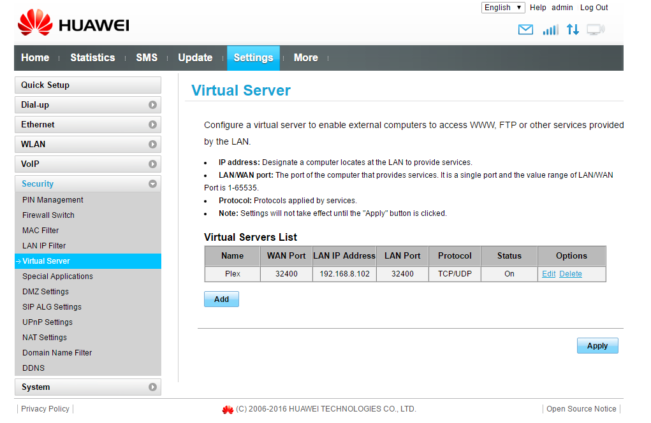Click the Huawei logo

point(73,25)
